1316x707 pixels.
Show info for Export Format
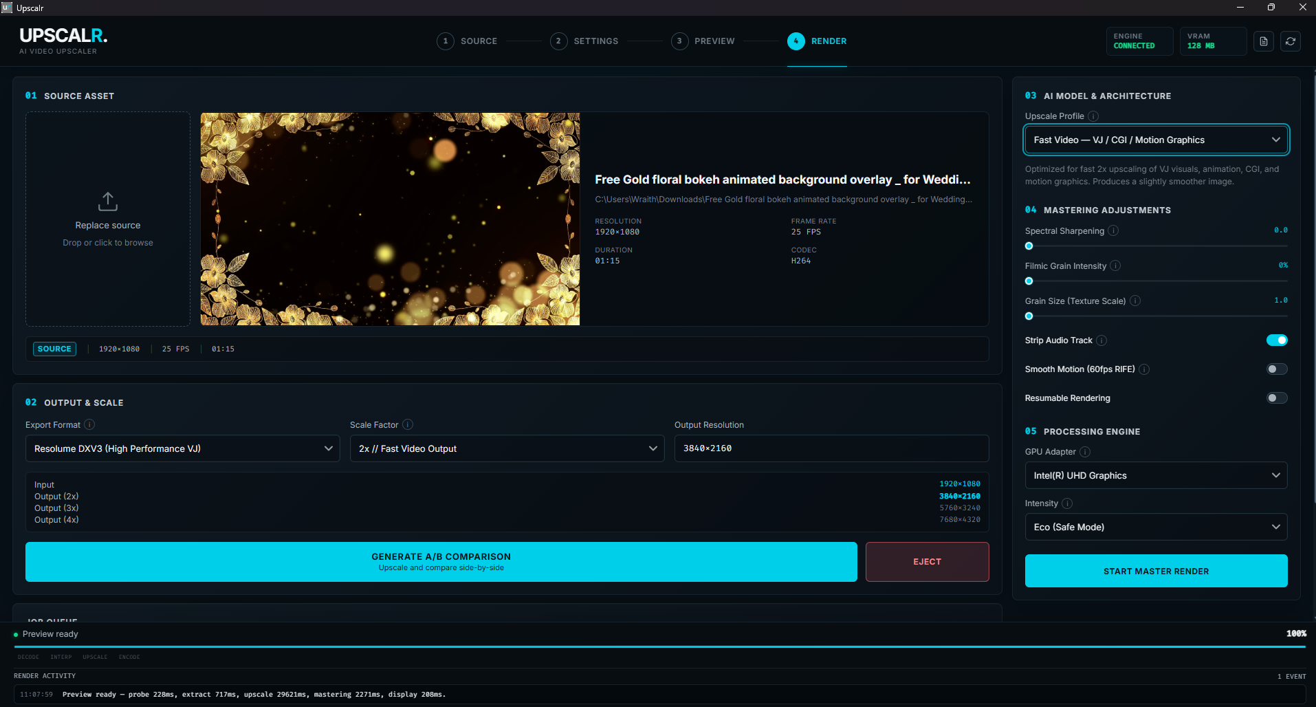tap(89, 425)
